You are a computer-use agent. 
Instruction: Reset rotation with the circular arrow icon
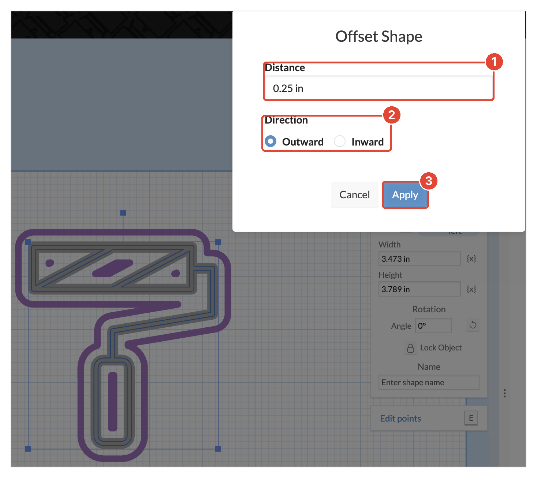(x=473, y=325)
